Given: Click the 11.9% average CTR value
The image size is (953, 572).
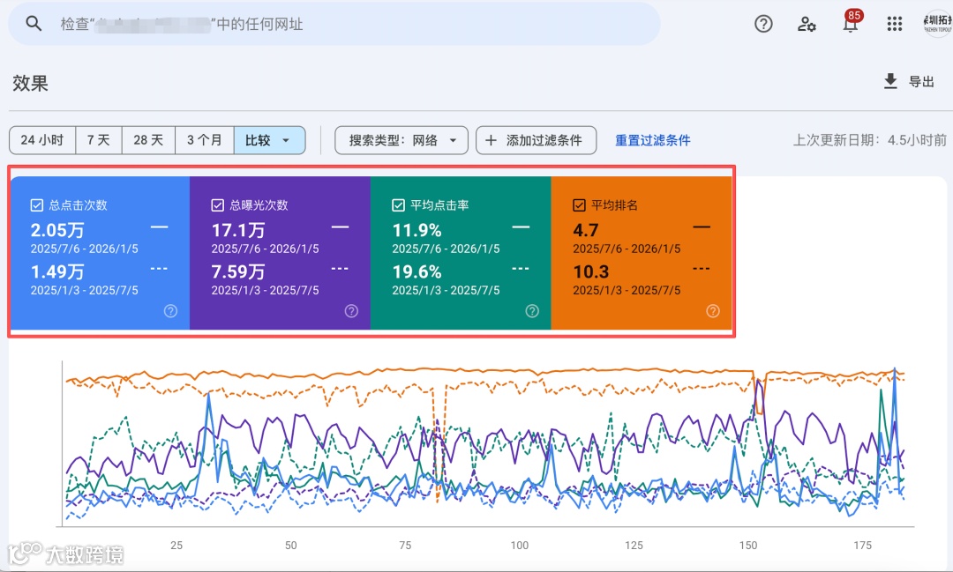Looking at the screenshot, I should (416, 230).
